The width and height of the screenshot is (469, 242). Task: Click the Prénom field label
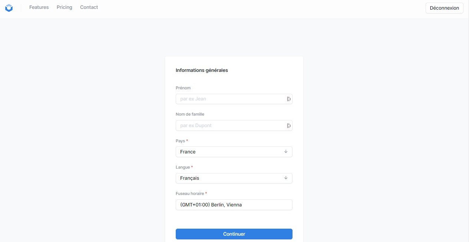(x=183, y=88)
